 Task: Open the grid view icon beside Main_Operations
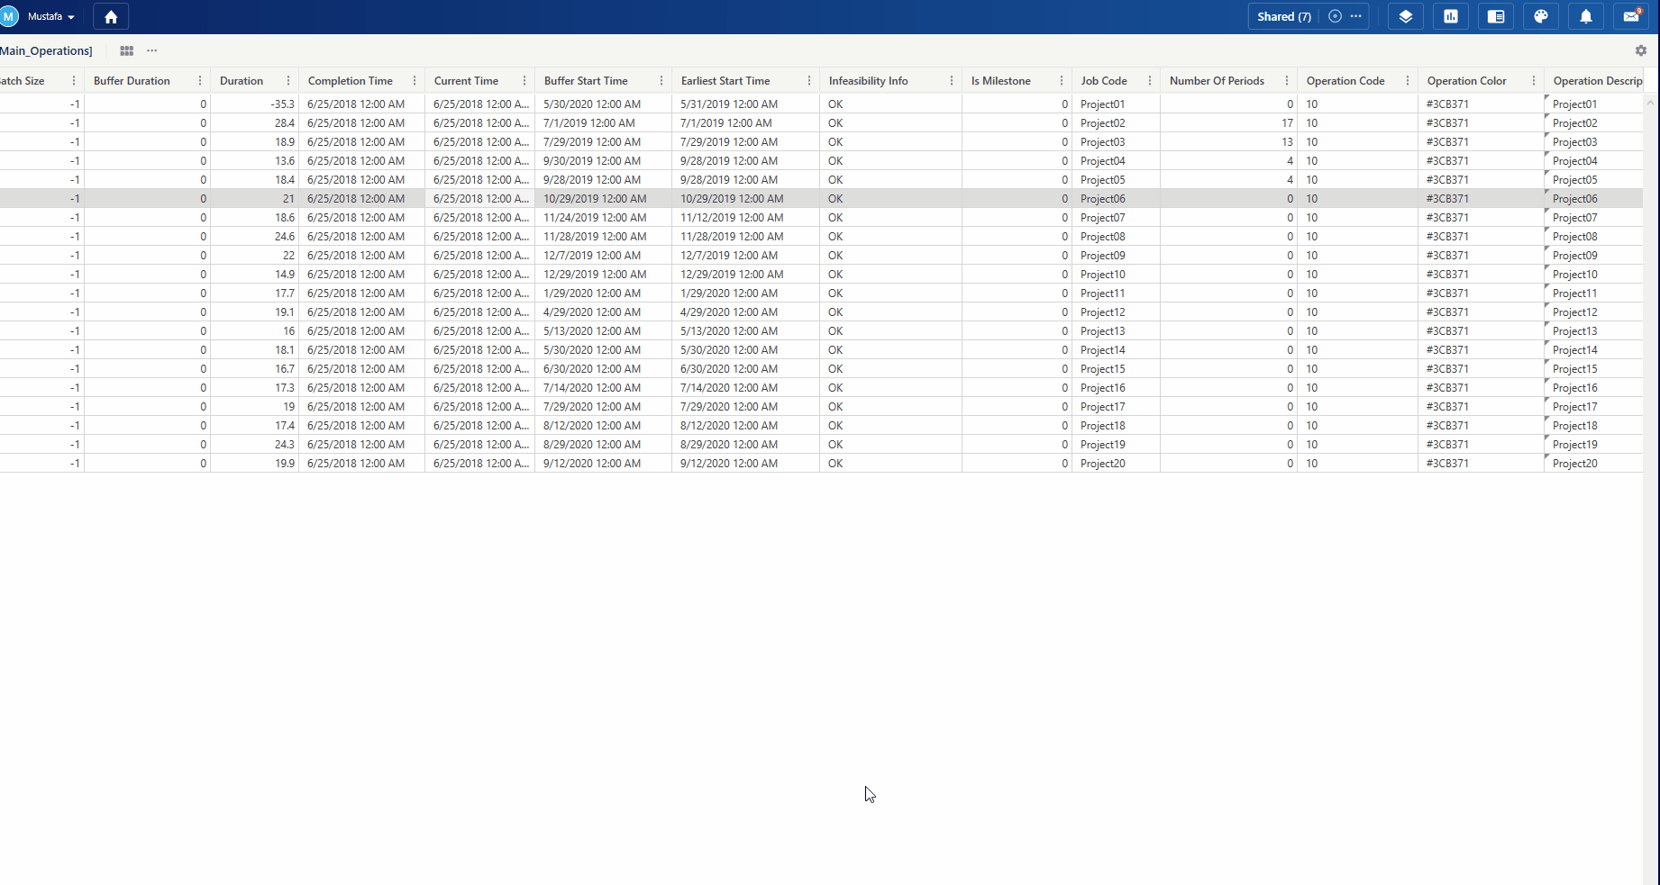point(126,51)
